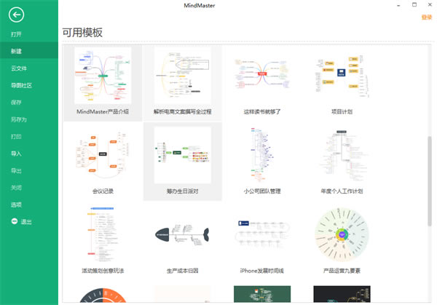Image resolution: width=437 pixels, height=305 pixels.
Task: Click 打印 in the sidebar
Action: click(x=16, y=136)
